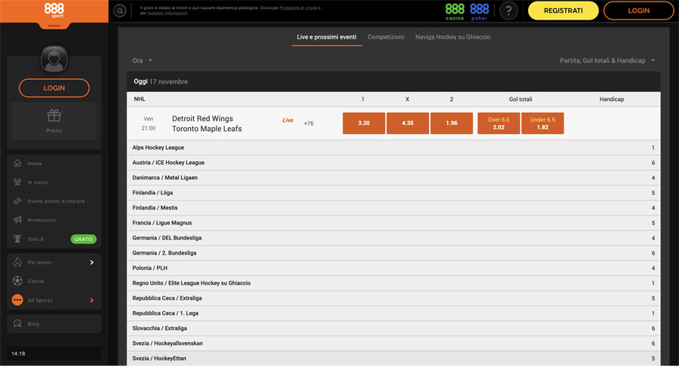This screenshot has width=679, height=366.
Task: Click the Blog chat icon
Action: pyautogui.click(x=17, y=324)
